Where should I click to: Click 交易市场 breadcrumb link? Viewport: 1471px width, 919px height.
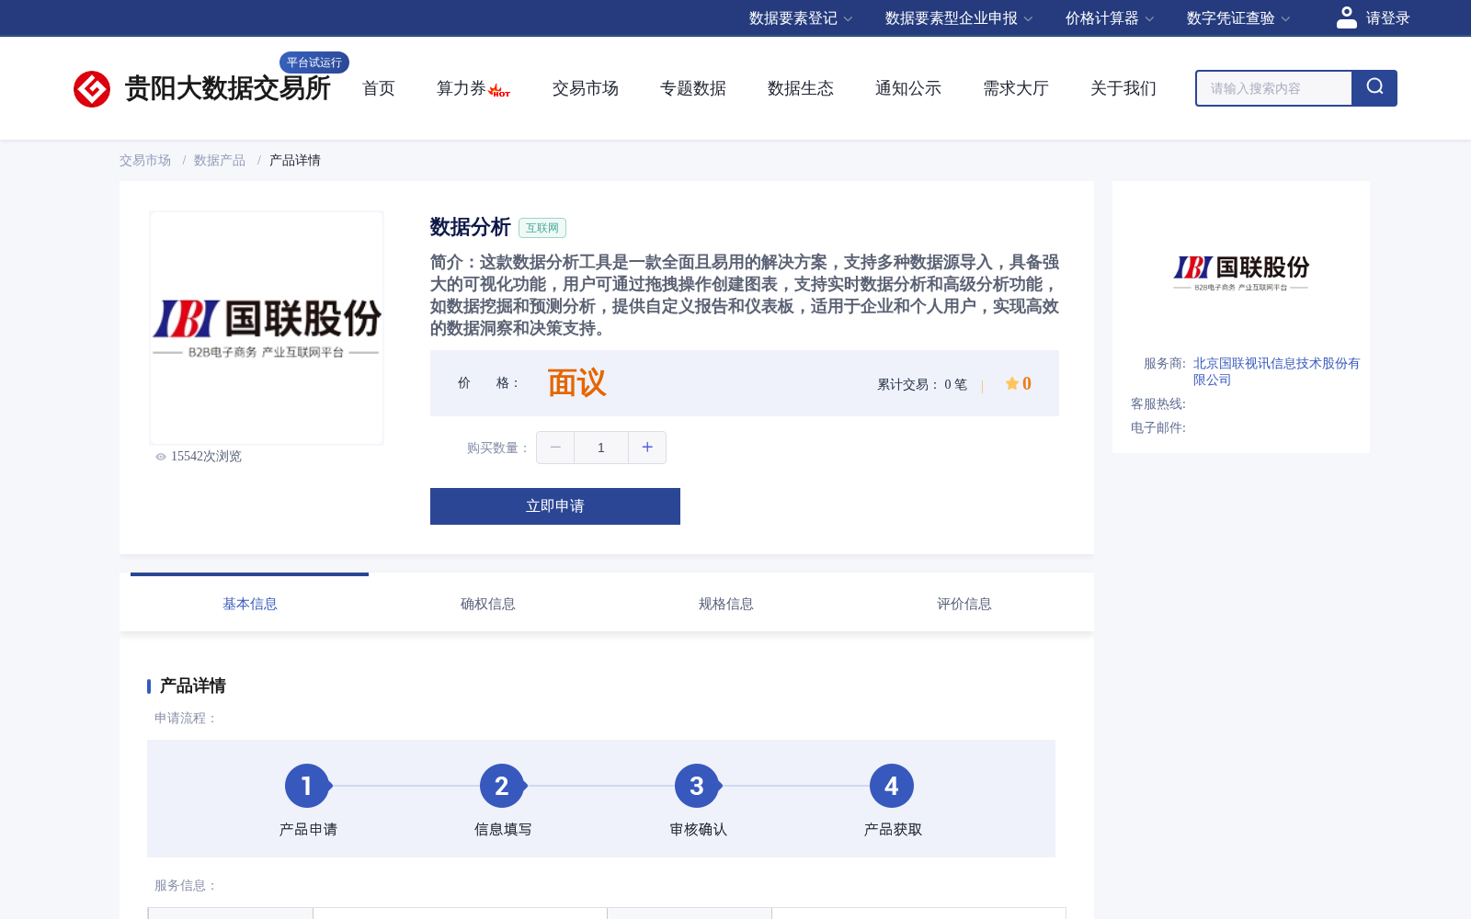click(145, 160)
